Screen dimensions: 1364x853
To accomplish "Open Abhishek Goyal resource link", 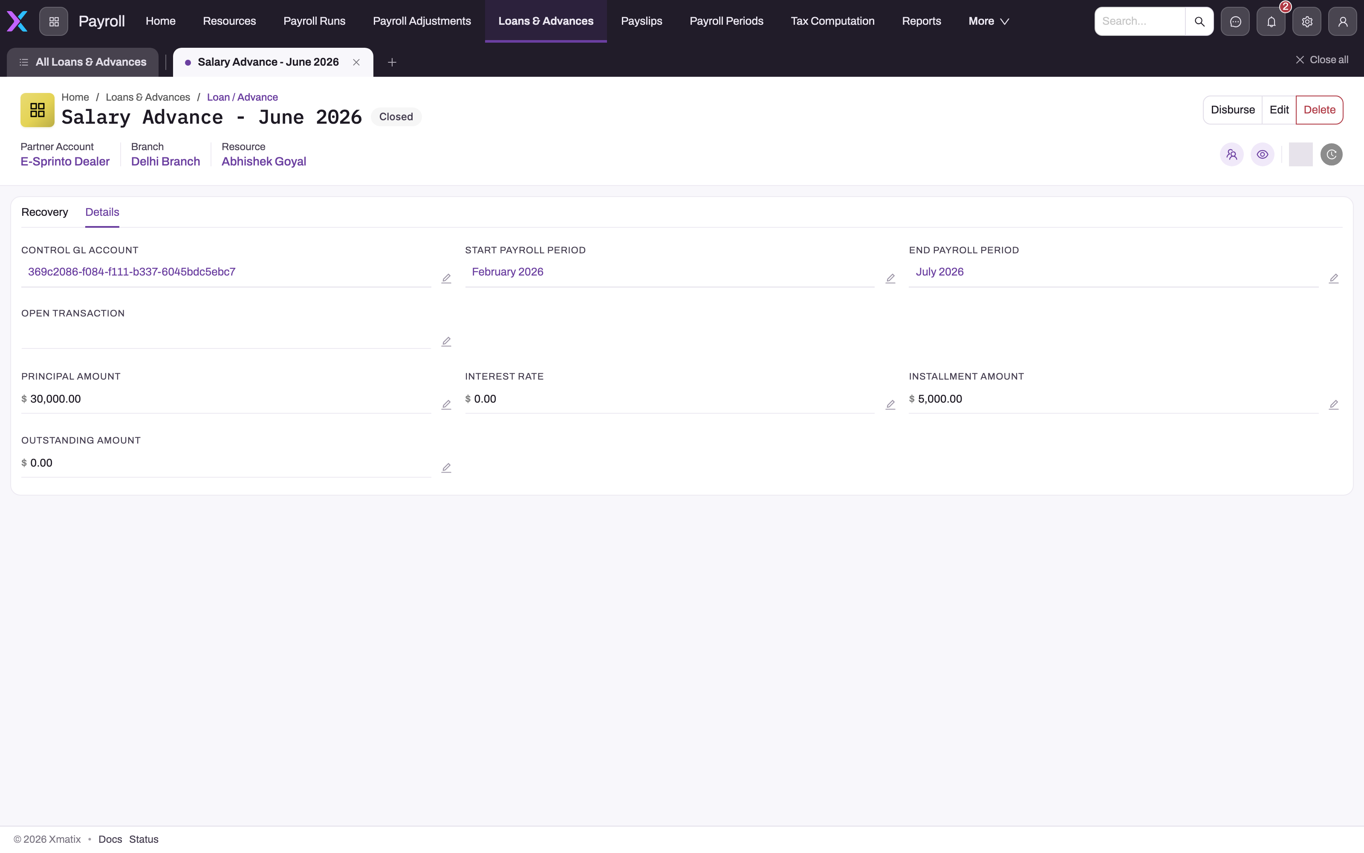I will click(264, 161).
